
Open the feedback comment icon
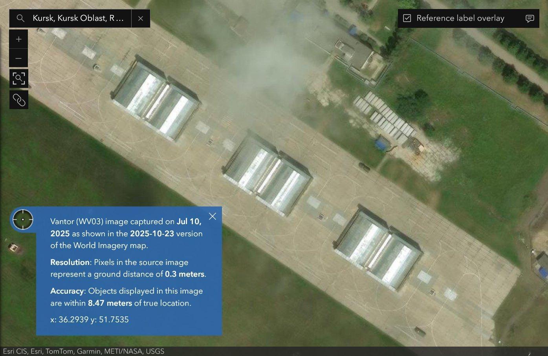point(530,18)
